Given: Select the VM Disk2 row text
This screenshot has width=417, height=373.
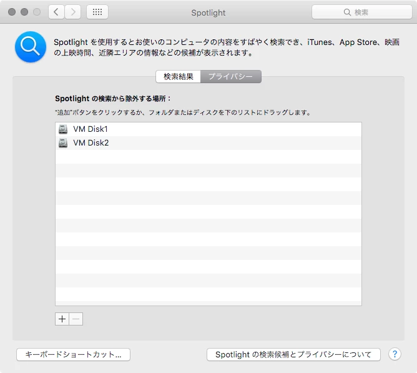Looking at the screenshot, I should point(91,143).
